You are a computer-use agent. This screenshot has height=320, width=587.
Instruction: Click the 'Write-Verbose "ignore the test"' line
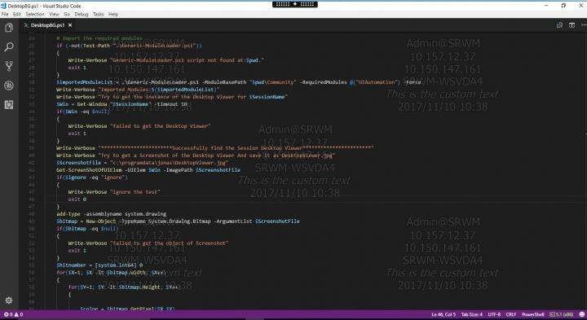(x=114, y=192)
